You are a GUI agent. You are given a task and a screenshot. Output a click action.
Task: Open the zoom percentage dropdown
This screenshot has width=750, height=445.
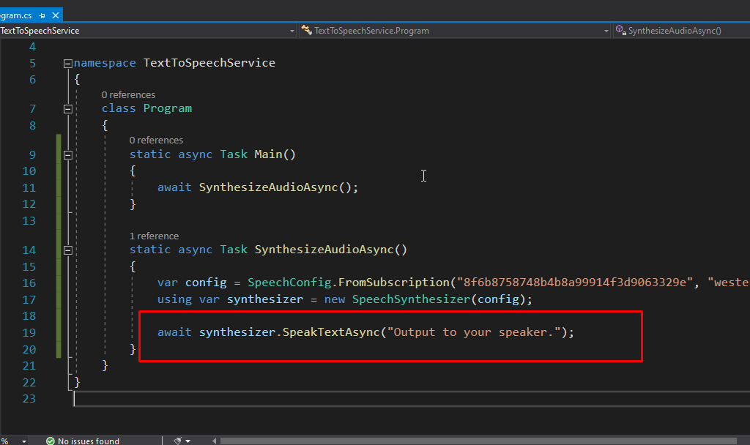click(x=24, y=441)
